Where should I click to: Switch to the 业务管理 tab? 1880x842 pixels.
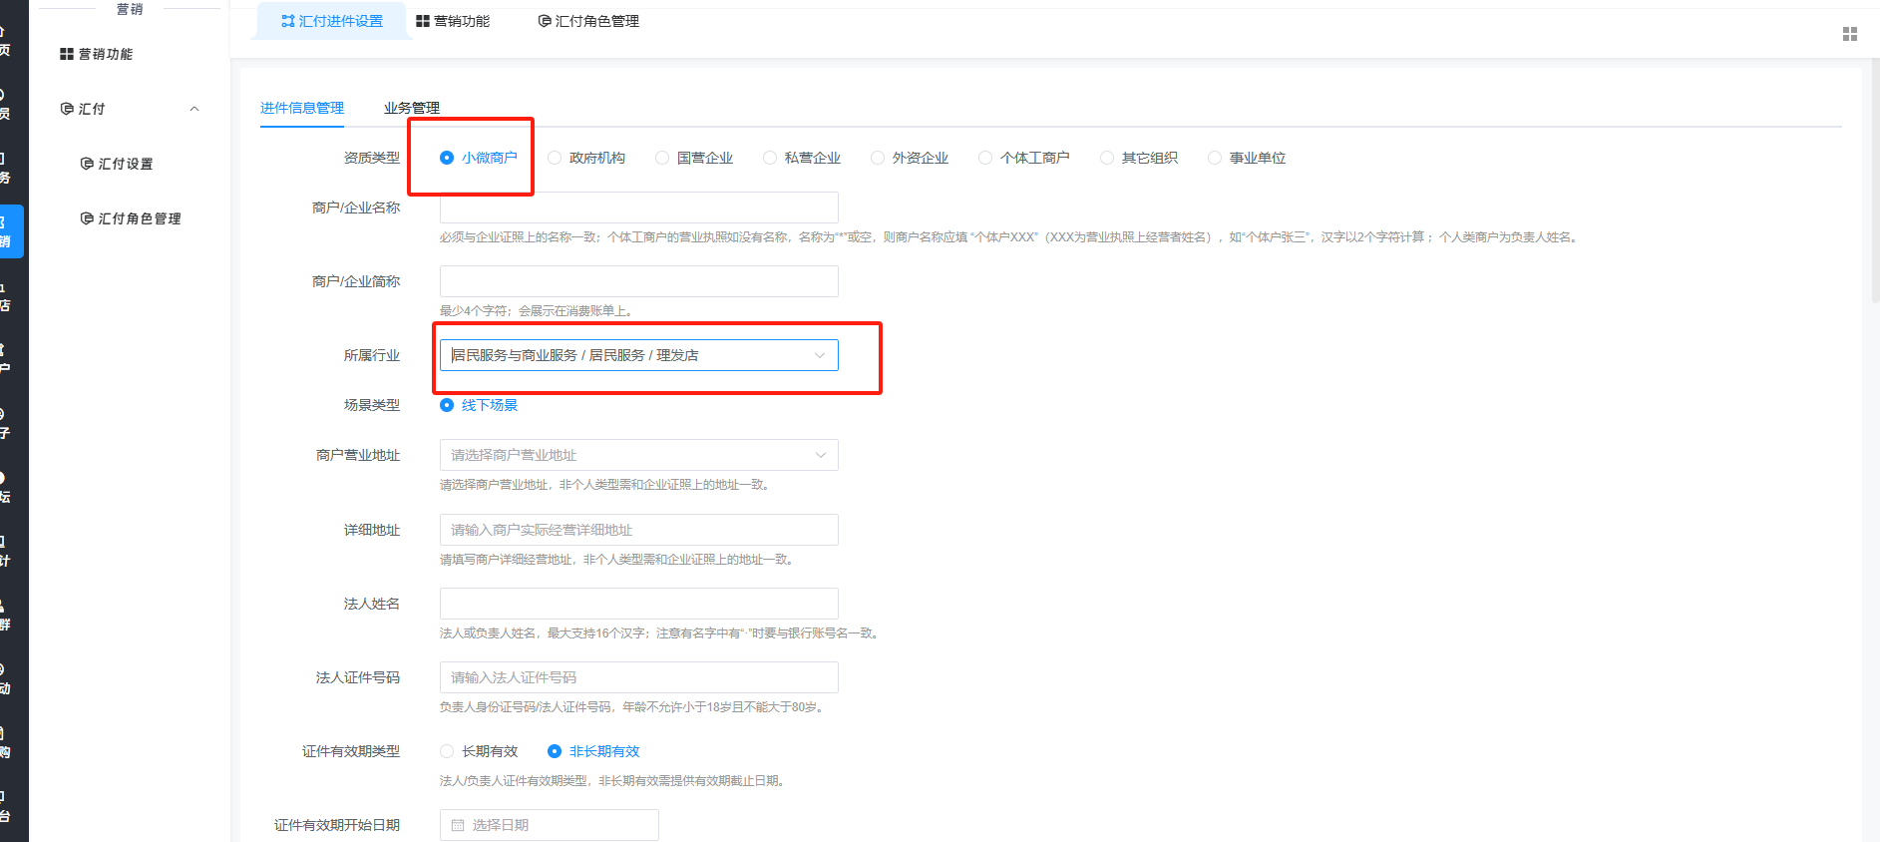(x=411, y=108)
